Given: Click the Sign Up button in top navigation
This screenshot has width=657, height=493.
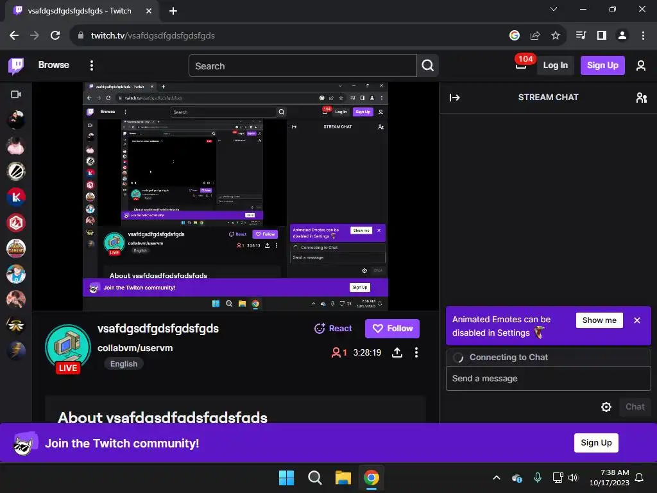Looking at the screenshot, I should click(x=602, y=65).
